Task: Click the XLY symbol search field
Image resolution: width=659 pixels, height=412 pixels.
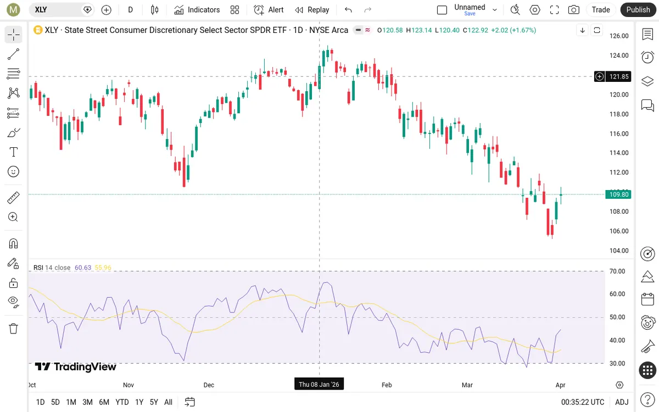Action: click(x=61, y=10)
